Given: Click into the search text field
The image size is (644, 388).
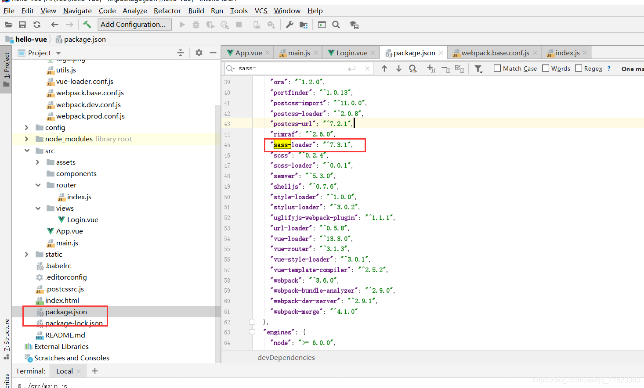Looking at the screenshot, I should click(292, 68).
